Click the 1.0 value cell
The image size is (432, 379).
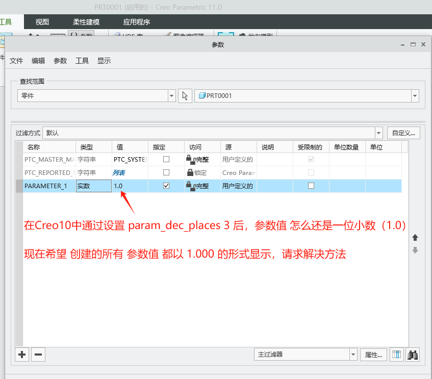(130, 186)
